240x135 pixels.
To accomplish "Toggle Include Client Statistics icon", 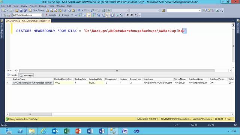I will 98,15.
